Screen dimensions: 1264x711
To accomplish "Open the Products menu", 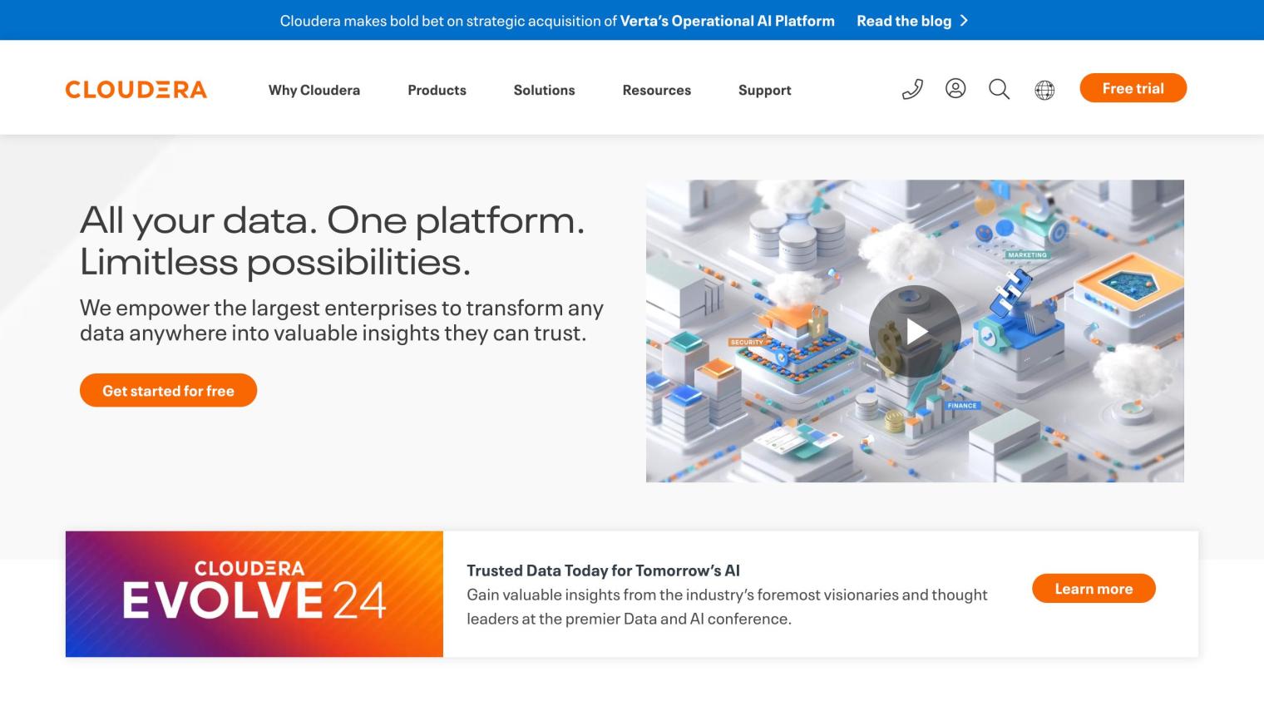I will 437,90.
